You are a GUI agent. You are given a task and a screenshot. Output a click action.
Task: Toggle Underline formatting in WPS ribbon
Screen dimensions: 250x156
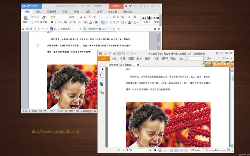pyautogui.click(x=59, y=22)
